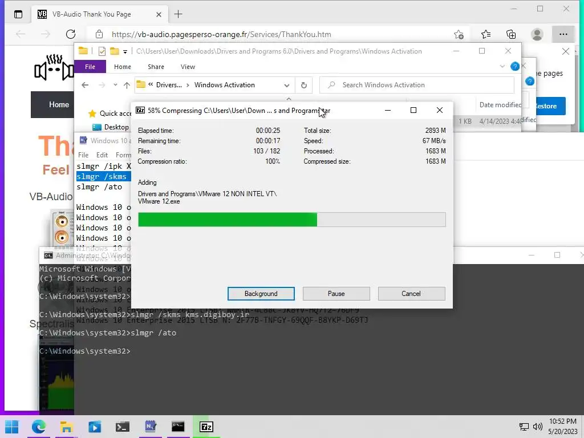Close the VB-Audio Thank You Page tab
Image resolution: width=584 pixels, height=438 pixels.
(x=159, y=14)
